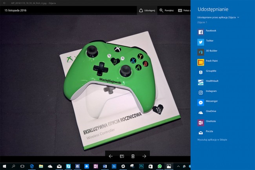Open Messenger app from the taskbar
Viewport: 255px width, 170px height.
[87, 166]
